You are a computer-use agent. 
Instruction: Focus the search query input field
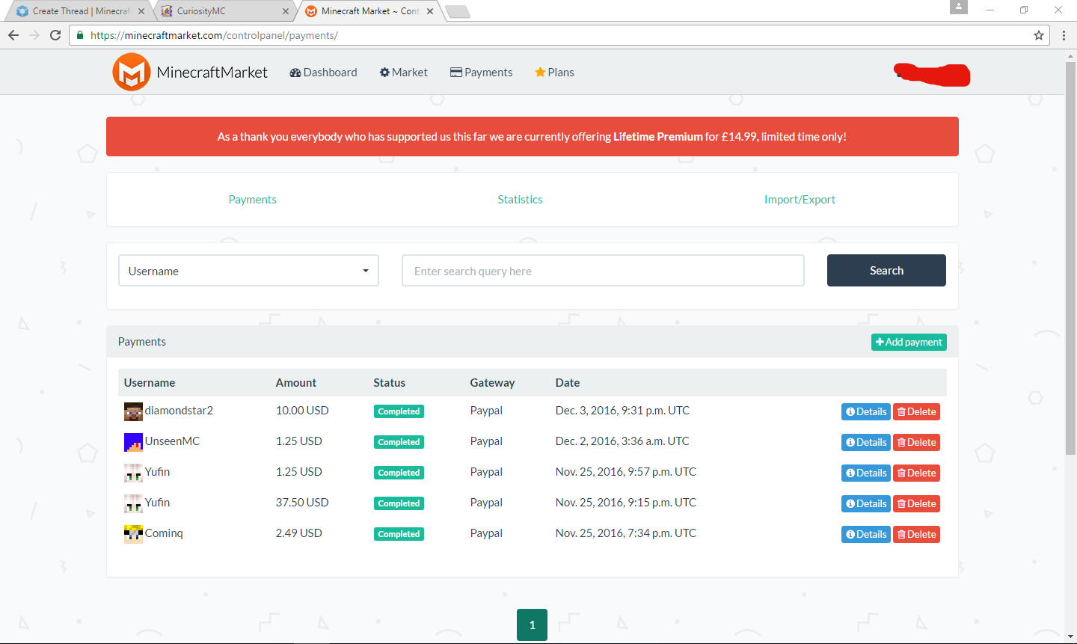point(603,271)
